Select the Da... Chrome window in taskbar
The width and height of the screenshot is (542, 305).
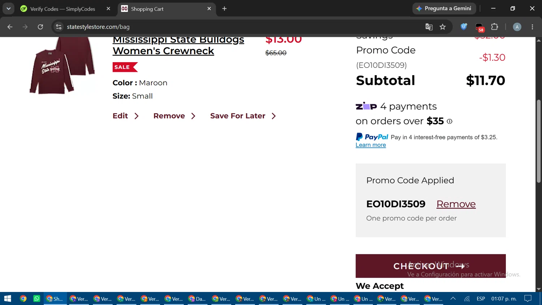click(x=197, y=298)
